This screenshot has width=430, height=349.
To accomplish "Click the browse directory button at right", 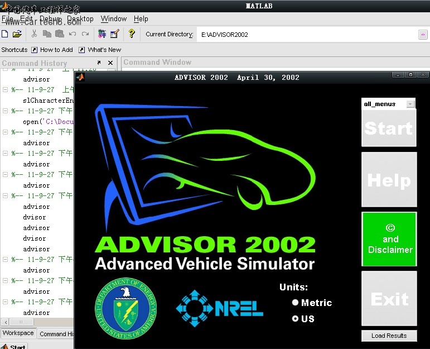I will (x=423, y=35).
